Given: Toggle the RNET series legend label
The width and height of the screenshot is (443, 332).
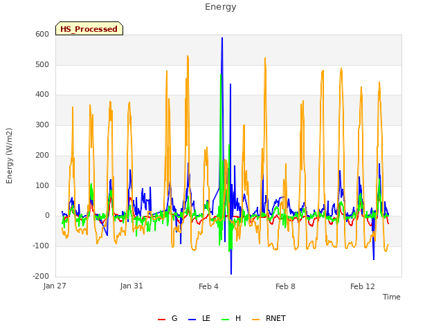Looking at the screenshot, I should coord(275,318).
